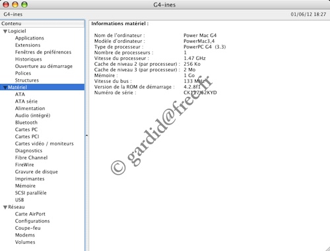Select the Logiciel category label
Screen dimensions: 330x251
point(17,31)
